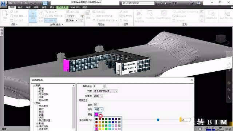Click the Redo arrow in quick access toolbar
Screen dimensions: 233x131
35,3
